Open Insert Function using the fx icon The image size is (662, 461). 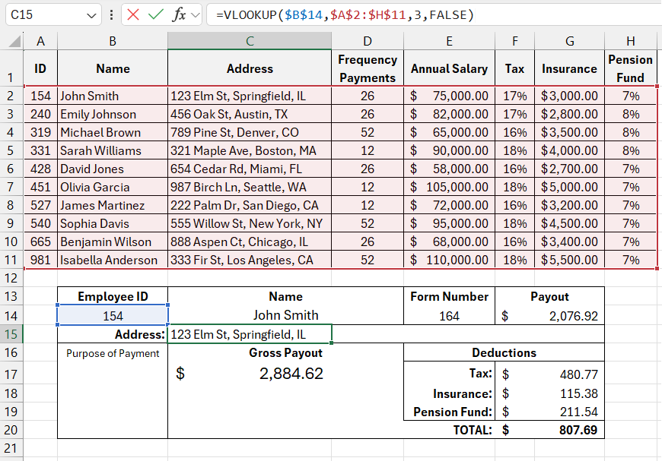pos(179,15)
